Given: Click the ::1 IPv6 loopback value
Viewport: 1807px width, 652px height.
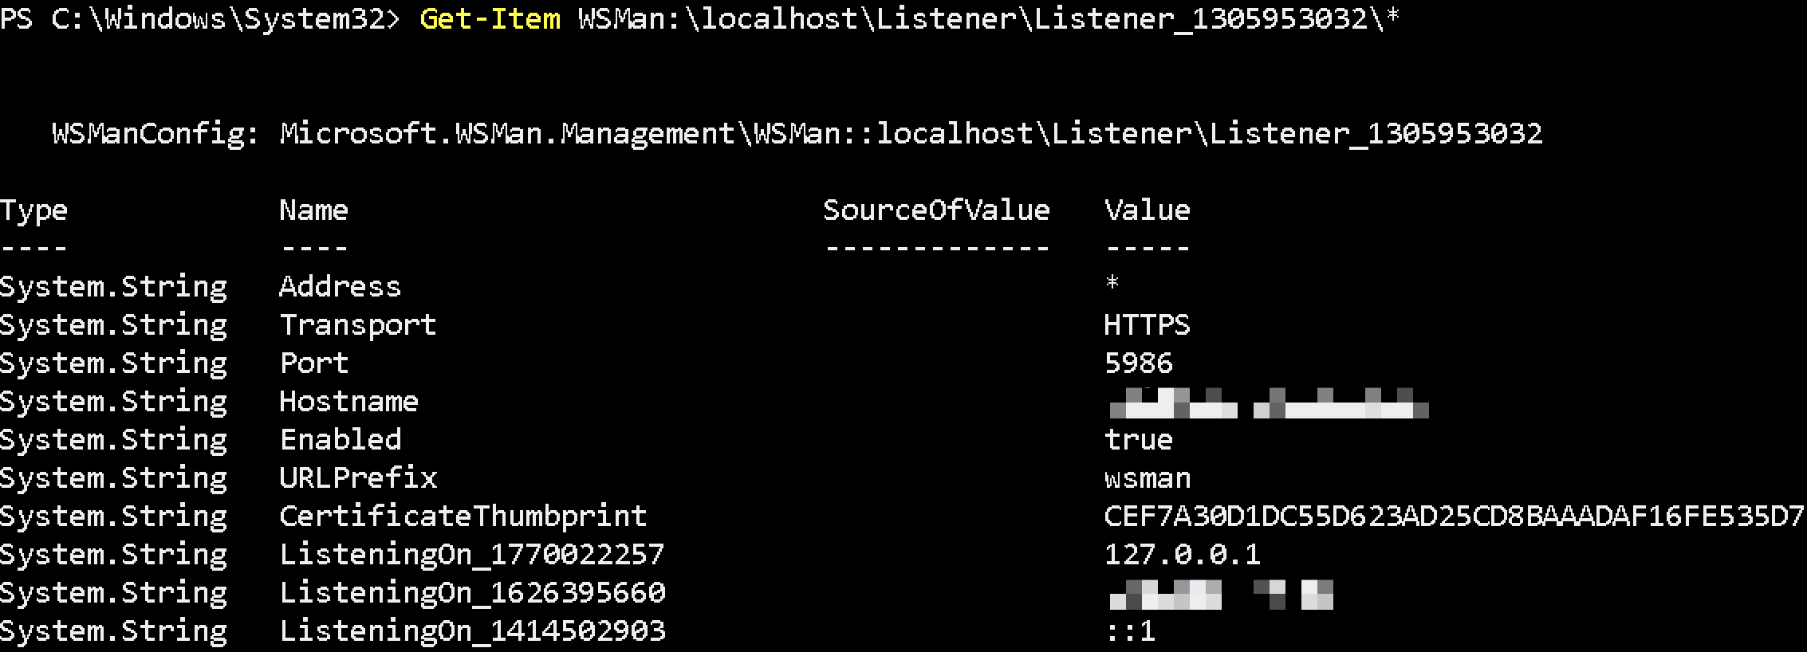Looking at the screenshot, I should pos(1131,631).
